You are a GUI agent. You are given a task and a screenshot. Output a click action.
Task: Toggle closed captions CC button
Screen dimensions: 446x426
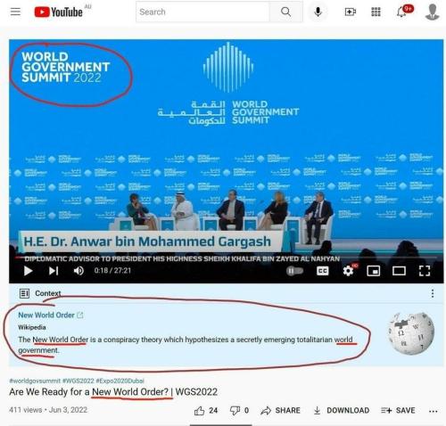click(x=323, y=271)
